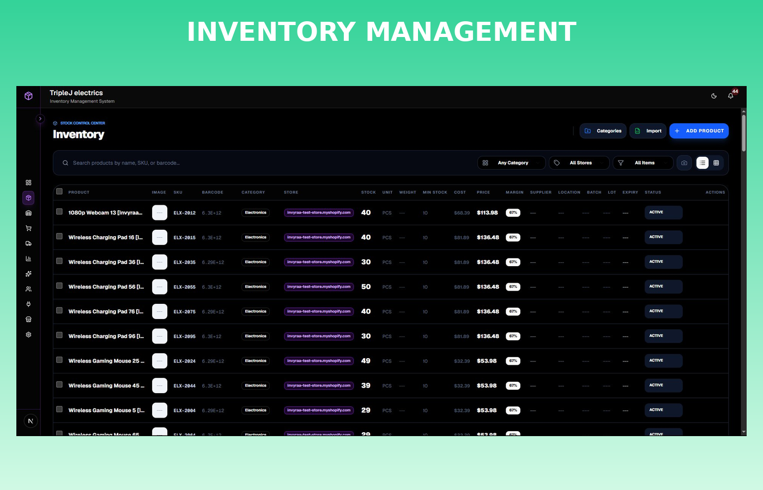
Task: Switch to grid view layout
Action: (716, 163)
